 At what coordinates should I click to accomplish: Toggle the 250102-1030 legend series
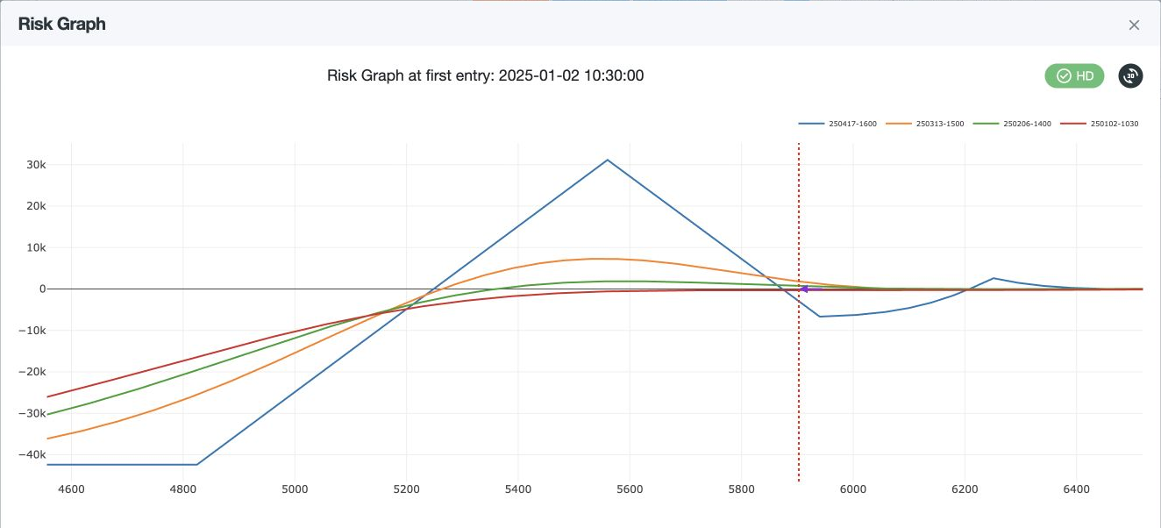pyautogui.click(x=1100, y=124)
